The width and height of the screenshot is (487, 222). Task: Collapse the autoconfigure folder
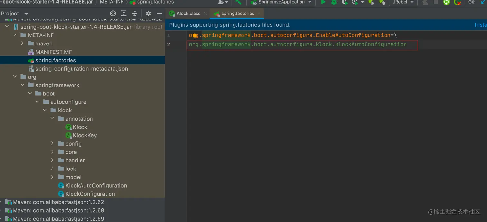click(37, 102)
